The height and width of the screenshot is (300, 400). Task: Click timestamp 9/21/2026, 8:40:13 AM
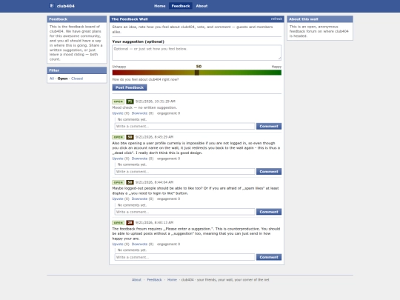[154, 223]
